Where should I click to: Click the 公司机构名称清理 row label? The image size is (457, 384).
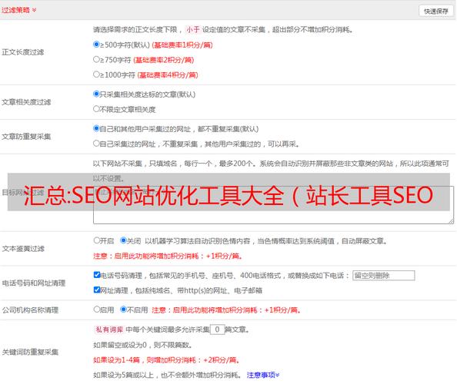[x=30, y=310]
